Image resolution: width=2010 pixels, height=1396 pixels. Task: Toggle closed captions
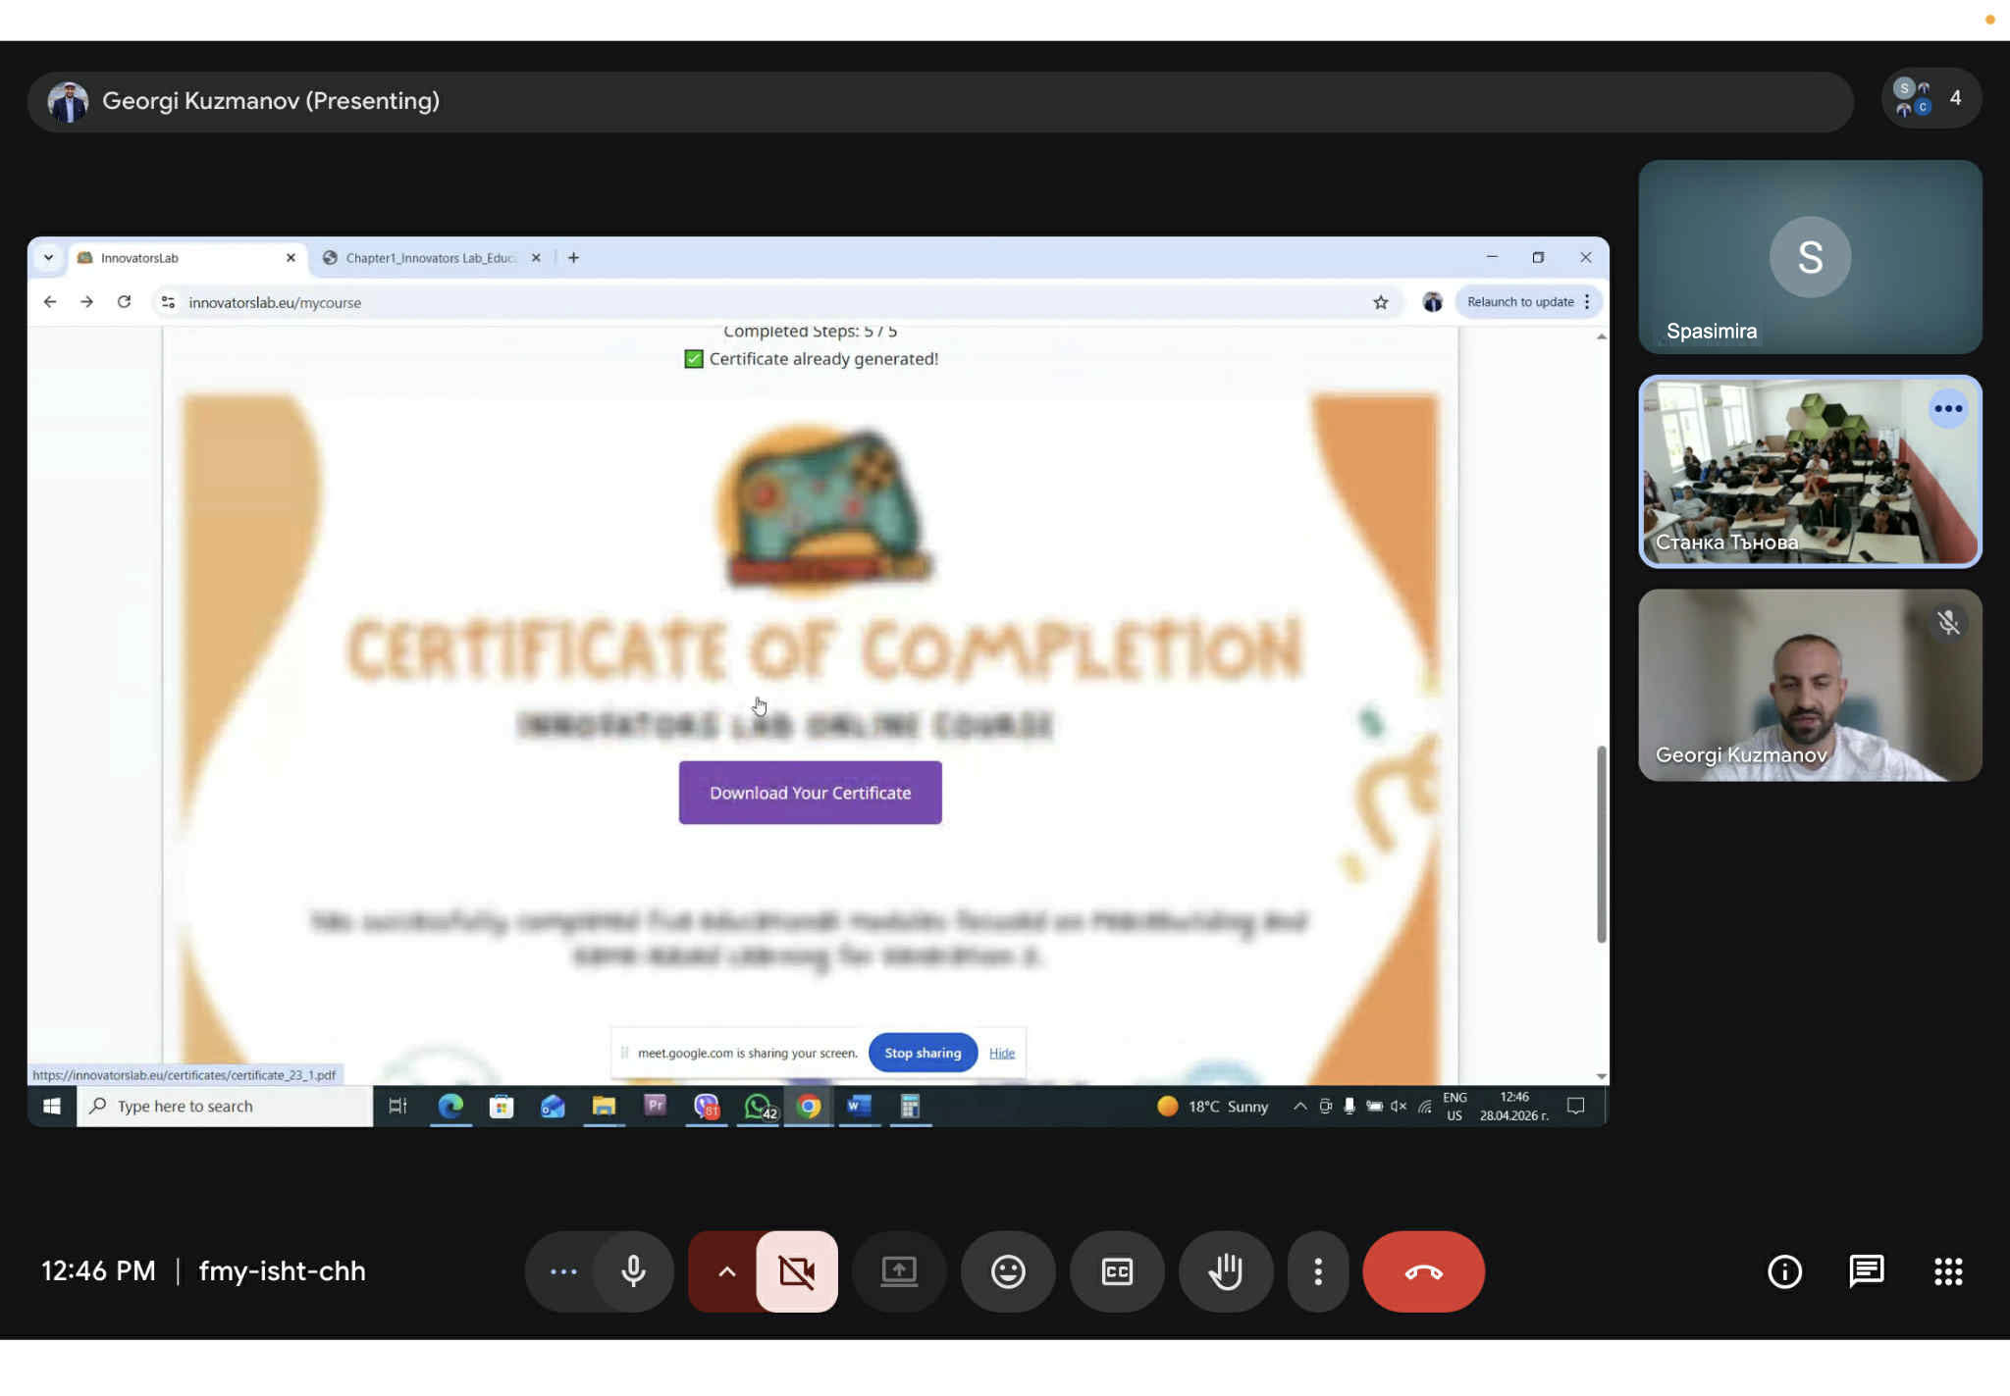point(1117,1271)
